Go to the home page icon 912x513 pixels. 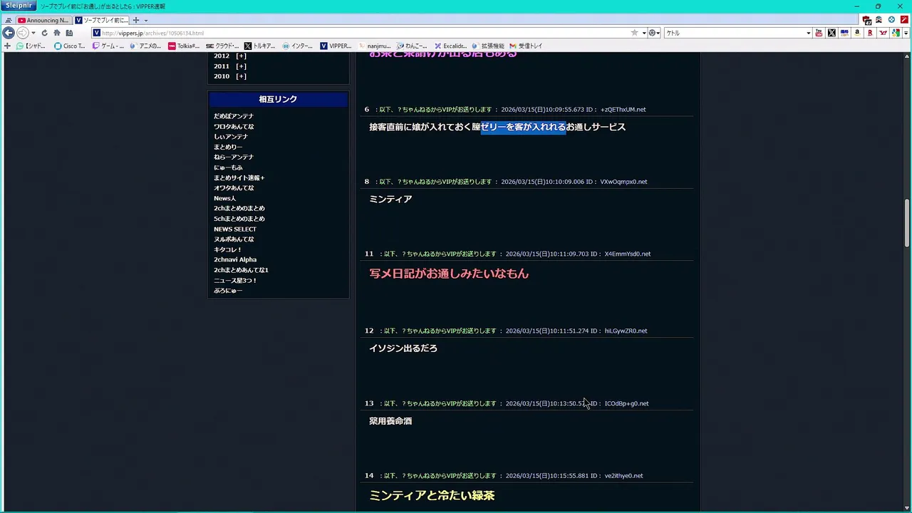point(57,33)
